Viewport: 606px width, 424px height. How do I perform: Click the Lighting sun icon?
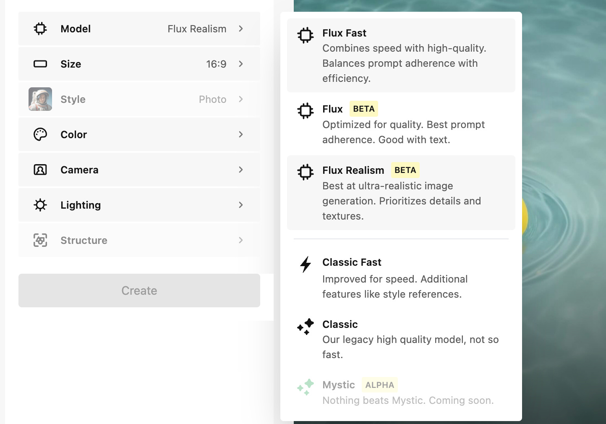(40, 205)
